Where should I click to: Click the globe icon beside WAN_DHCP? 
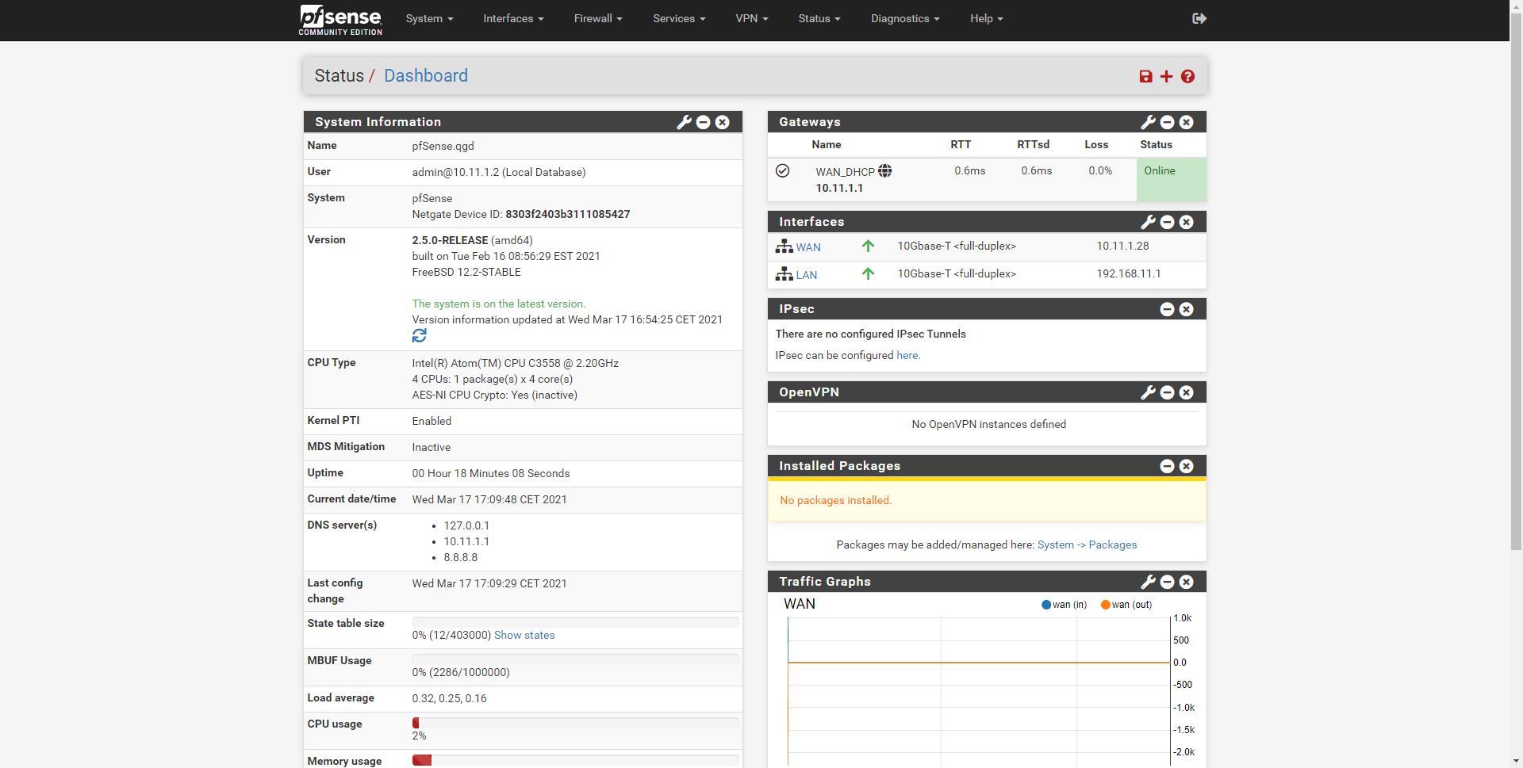885,171
